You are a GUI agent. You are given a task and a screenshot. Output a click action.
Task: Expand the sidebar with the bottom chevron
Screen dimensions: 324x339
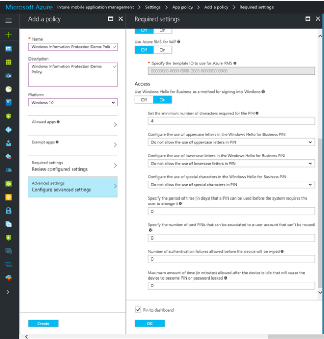coord(8,292)
